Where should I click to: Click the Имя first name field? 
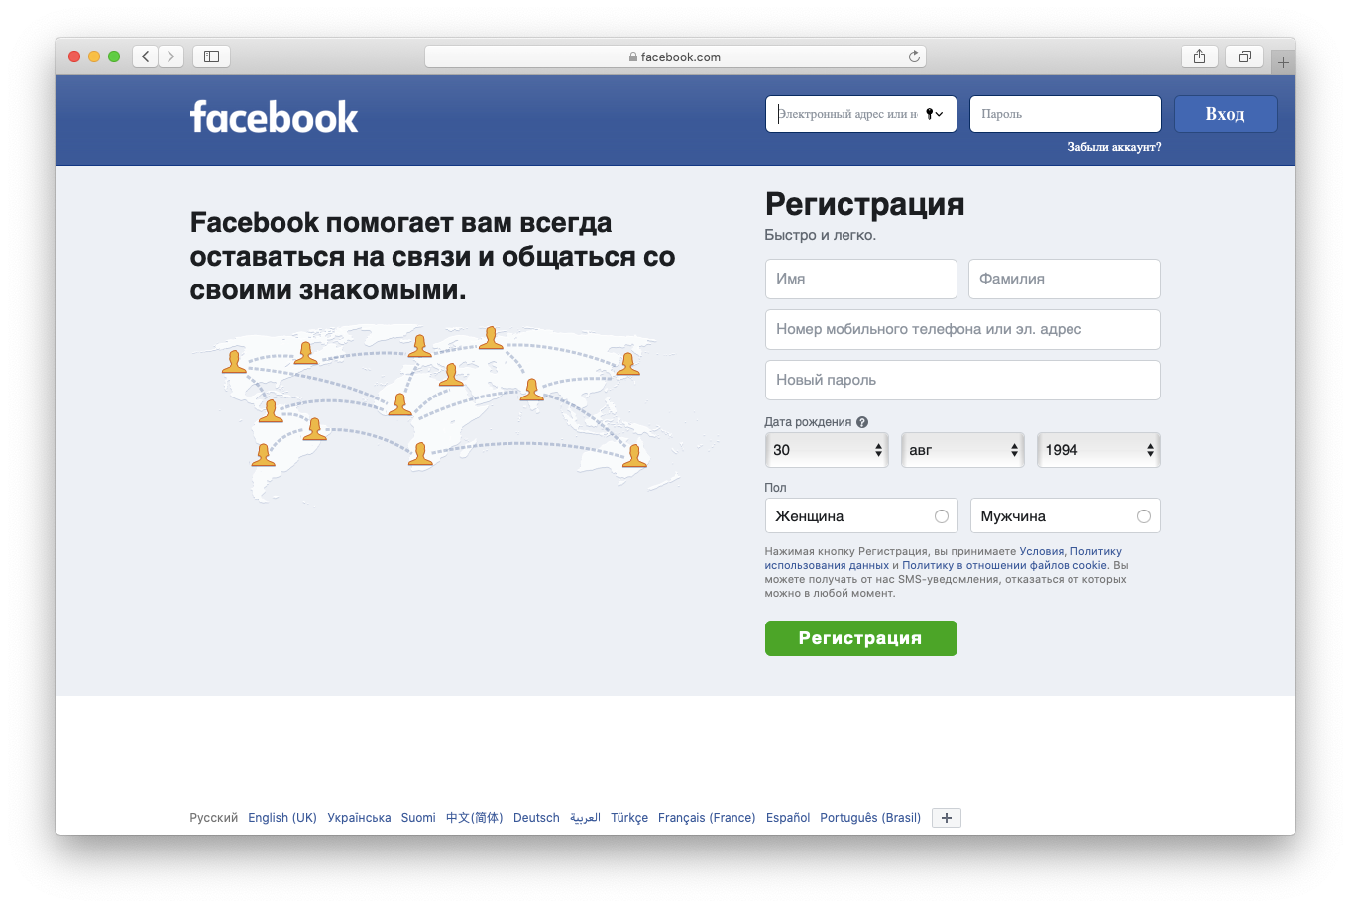pyautogui.click(x=860, y=280)
